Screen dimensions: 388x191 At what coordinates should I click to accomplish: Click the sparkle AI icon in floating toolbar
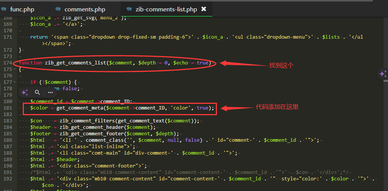pyautogui.click(x=25, y=92)
